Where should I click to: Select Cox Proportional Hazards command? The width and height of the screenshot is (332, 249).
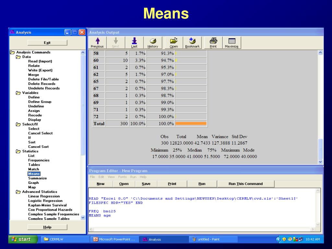pos(50,210)
